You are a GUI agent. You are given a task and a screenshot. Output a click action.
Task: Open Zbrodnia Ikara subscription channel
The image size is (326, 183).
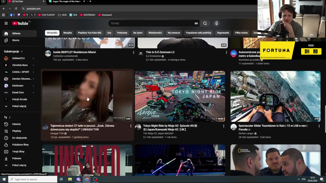19,65
